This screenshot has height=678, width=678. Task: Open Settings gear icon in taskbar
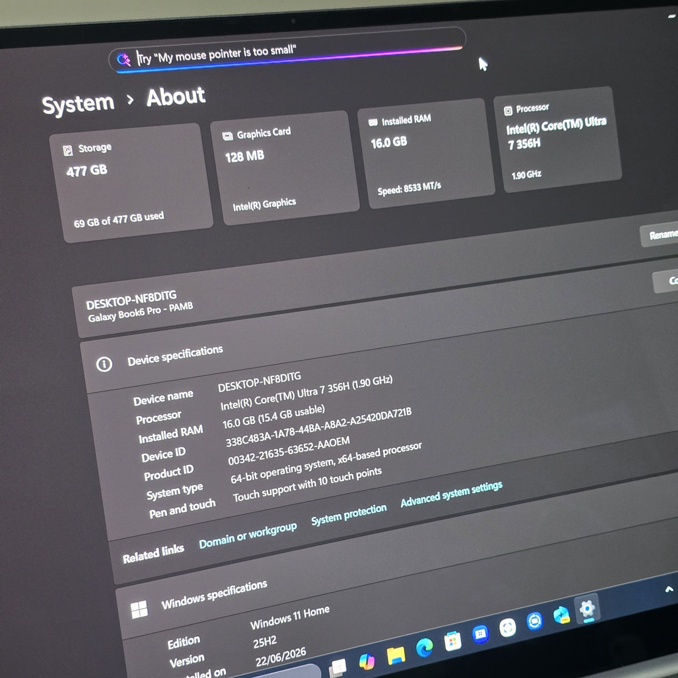point(587,609)
